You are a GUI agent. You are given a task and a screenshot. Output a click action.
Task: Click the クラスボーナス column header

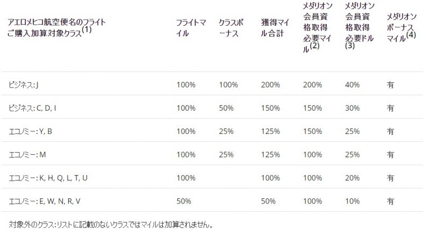[x=231, y=28]
